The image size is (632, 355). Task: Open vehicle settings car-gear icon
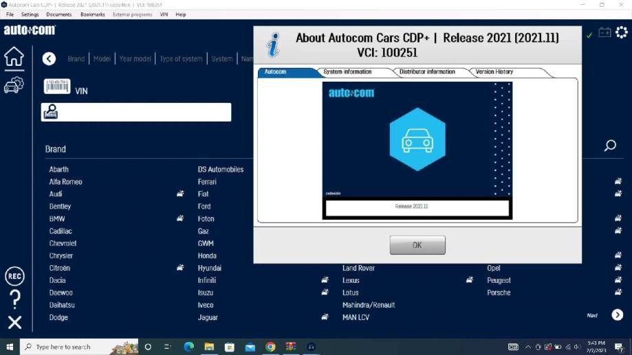click(14, 85)
